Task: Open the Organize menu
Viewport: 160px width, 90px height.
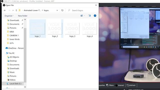Action: point(9,16)
